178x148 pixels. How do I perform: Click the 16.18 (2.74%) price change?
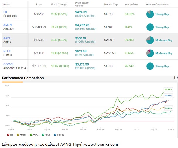tap(60, 53)
